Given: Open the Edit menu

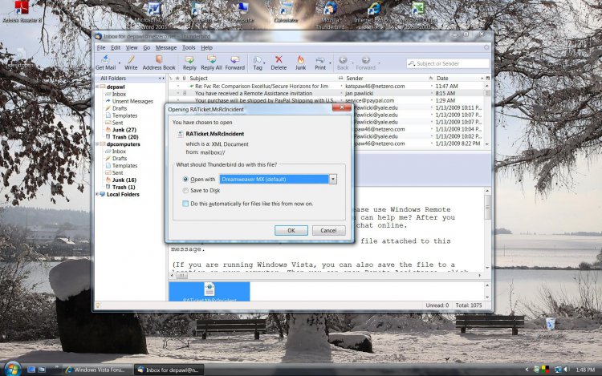Looking at the screenshot, I should 116,47.
